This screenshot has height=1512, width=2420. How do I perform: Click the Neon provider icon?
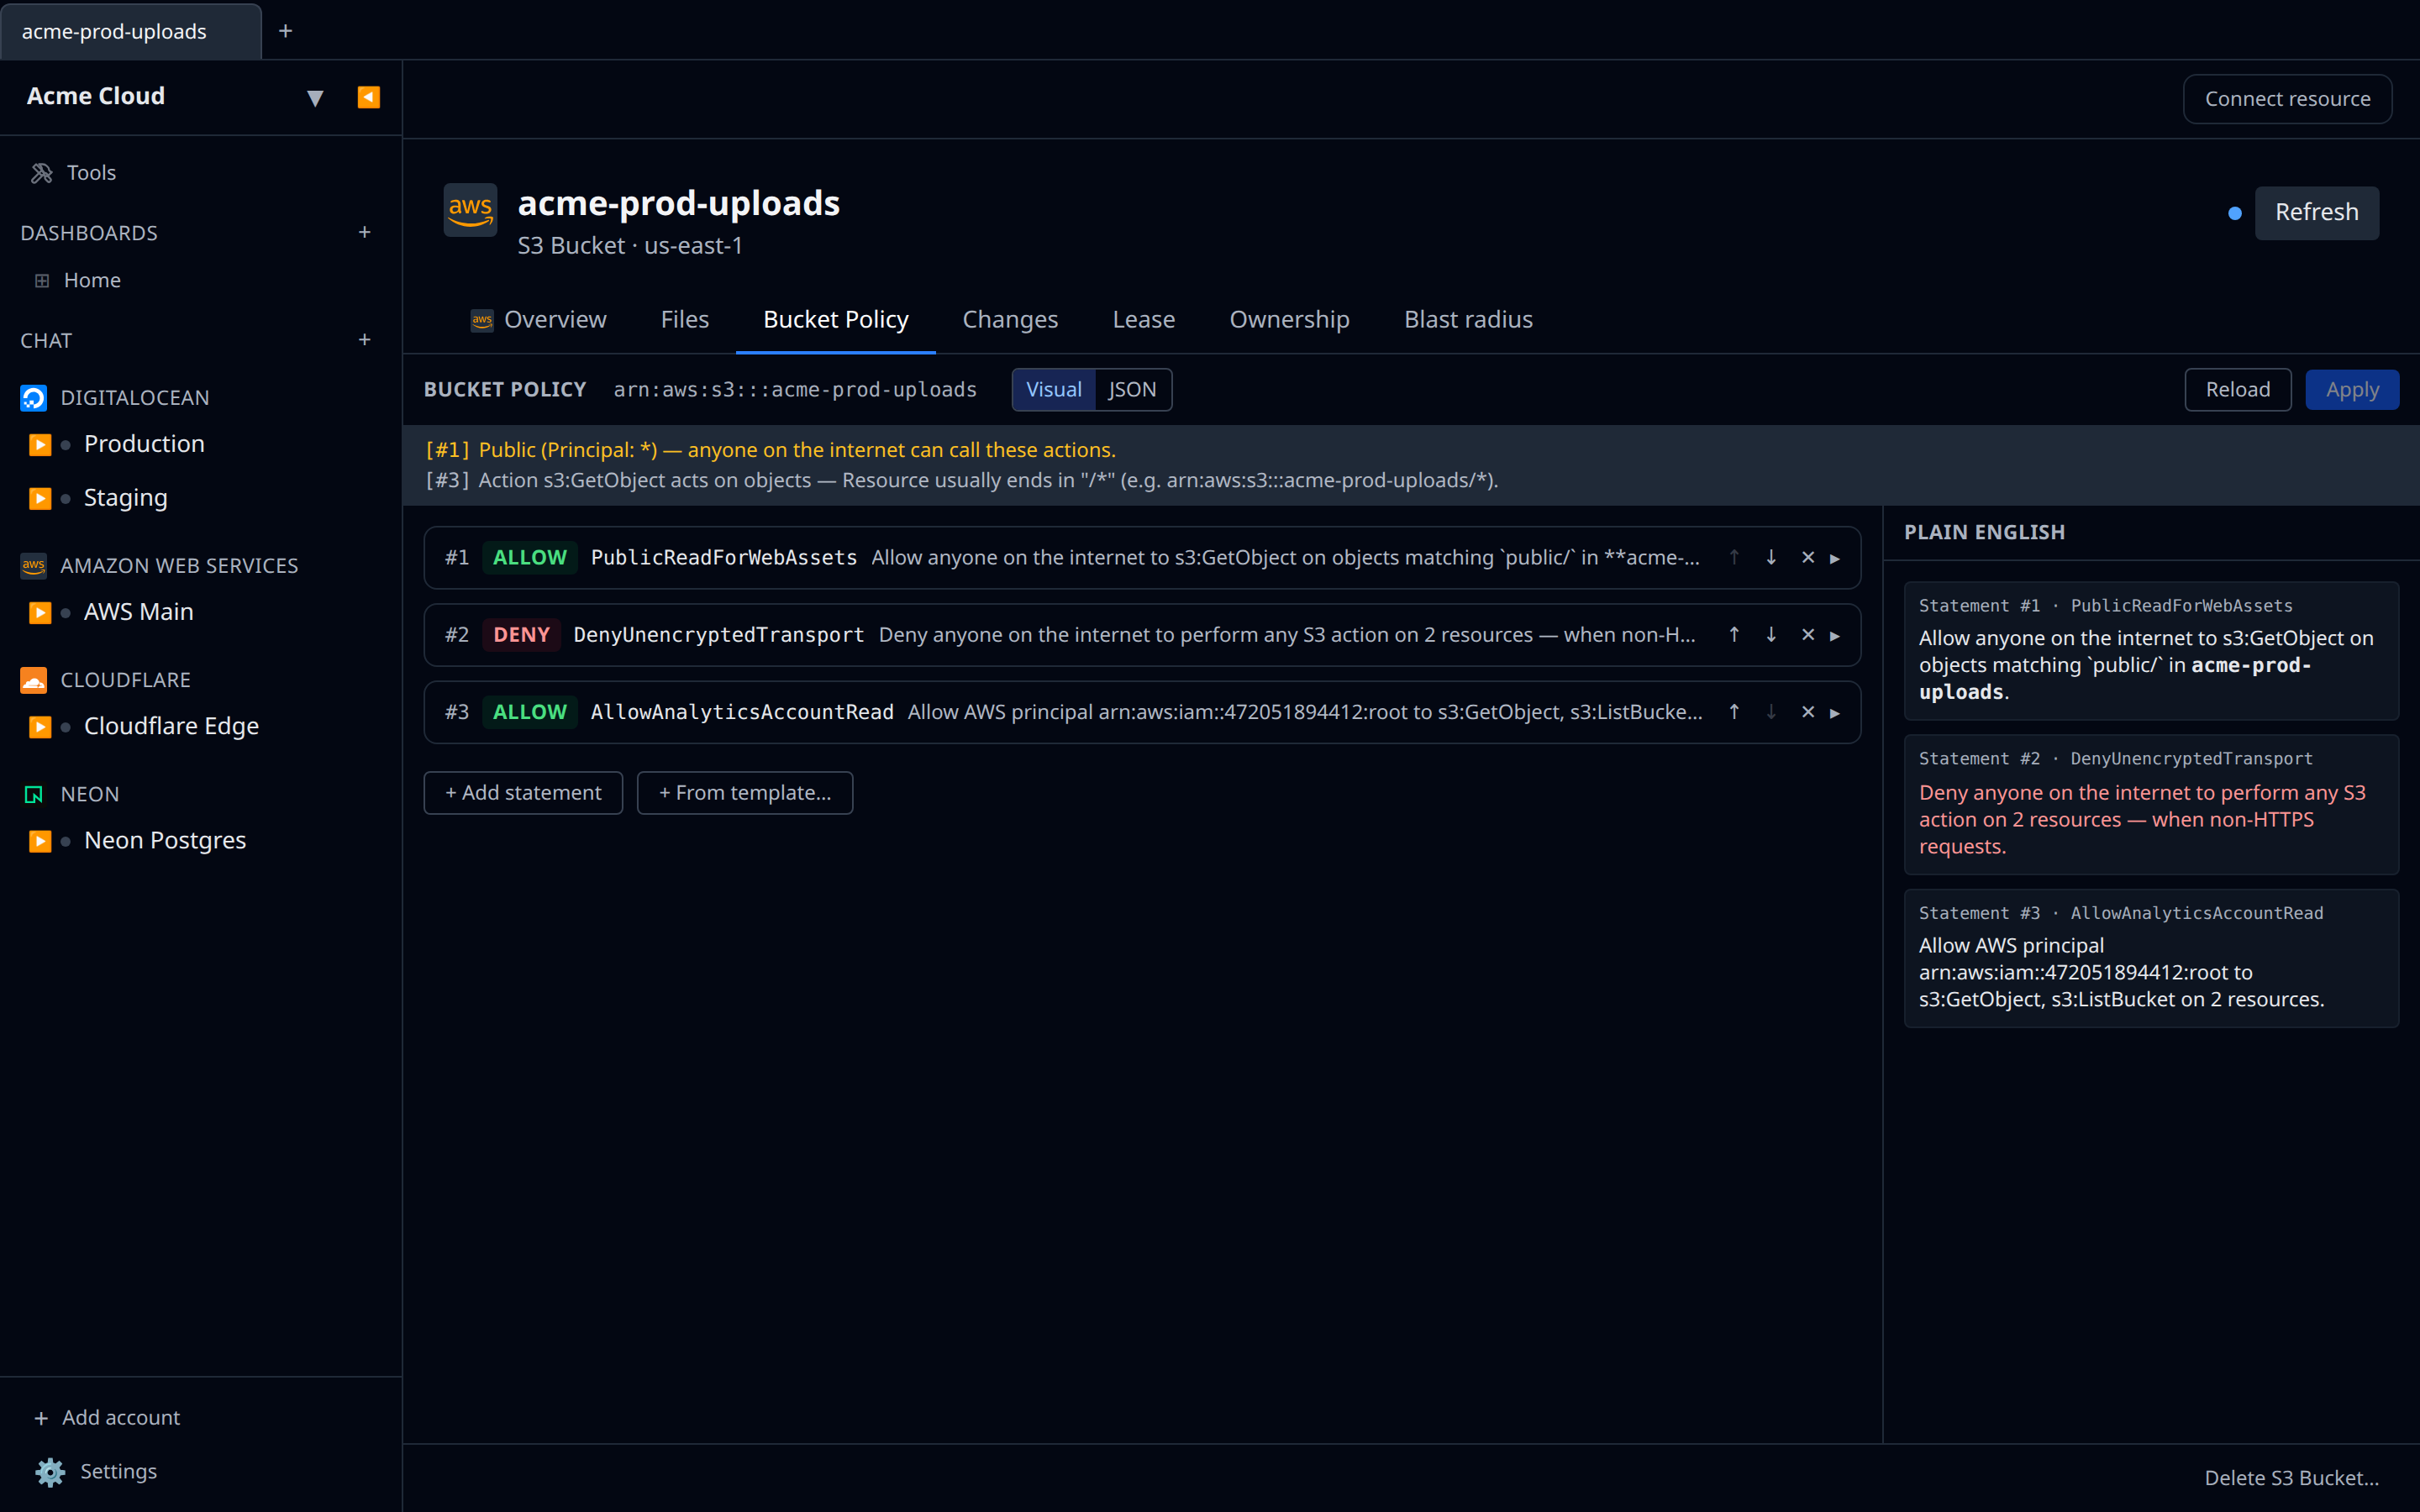[x=33, y=794]
